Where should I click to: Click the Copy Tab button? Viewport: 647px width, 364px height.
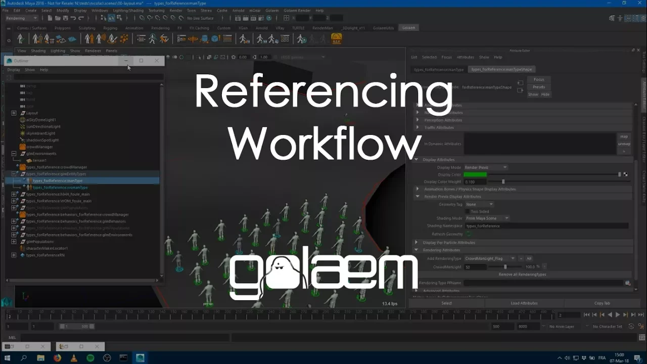[602, 303]
